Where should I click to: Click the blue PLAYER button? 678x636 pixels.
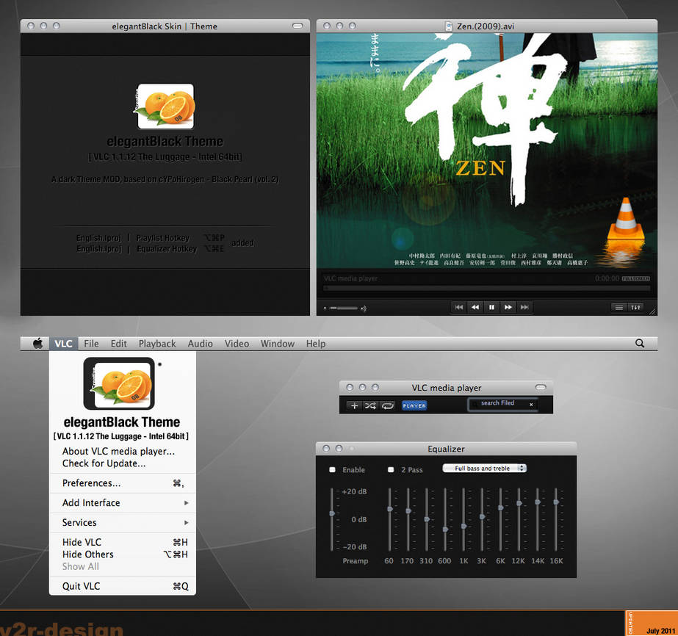(415, 405)
